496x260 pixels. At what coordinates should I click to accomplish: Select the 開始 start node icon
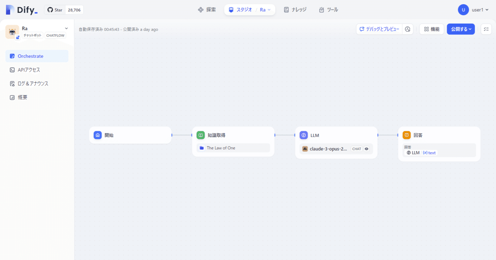pyautogui.click(x=98, y=135)
